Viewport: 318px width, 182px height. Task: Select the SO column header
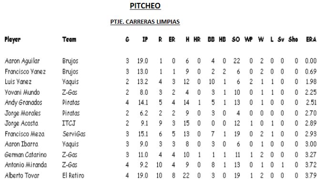point(236,40)
